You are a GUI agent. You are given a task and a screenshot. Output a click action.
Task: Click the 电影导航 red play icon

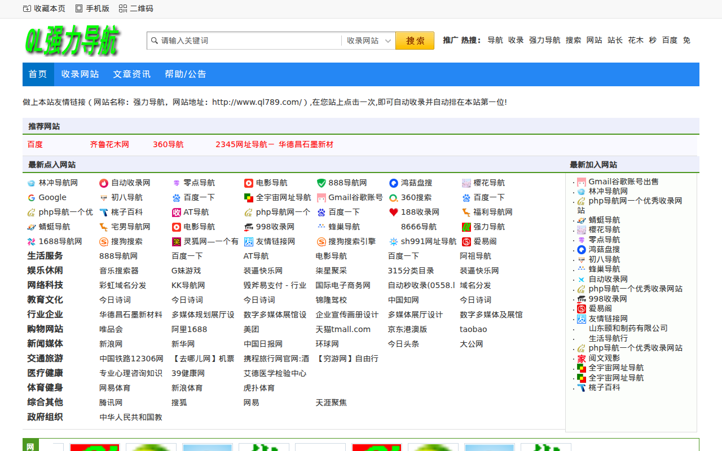click(249, 183)
